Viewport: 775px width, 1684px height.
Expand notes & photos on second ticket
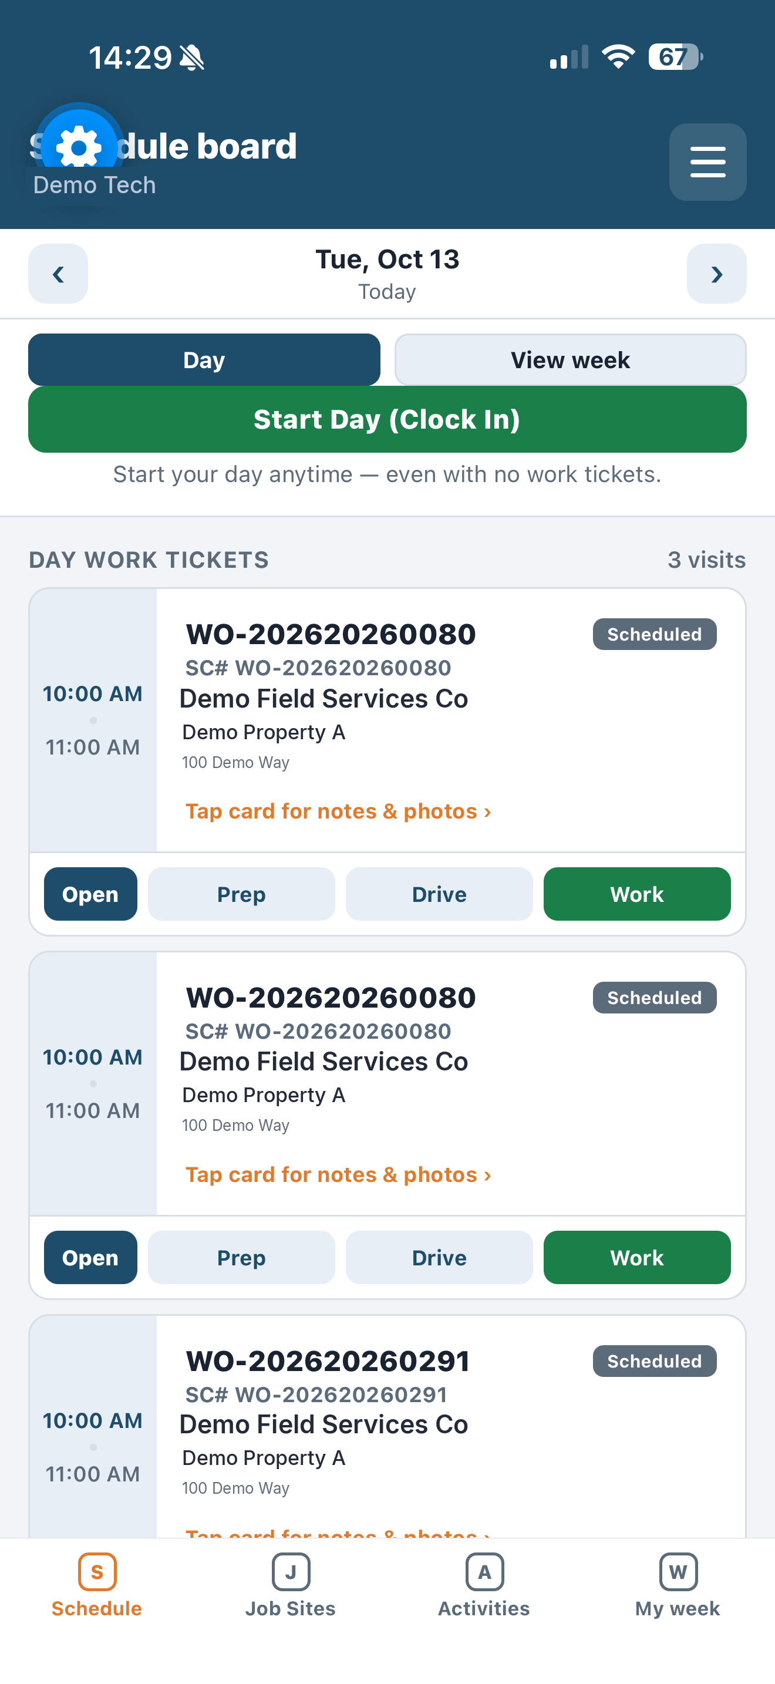338,1175
